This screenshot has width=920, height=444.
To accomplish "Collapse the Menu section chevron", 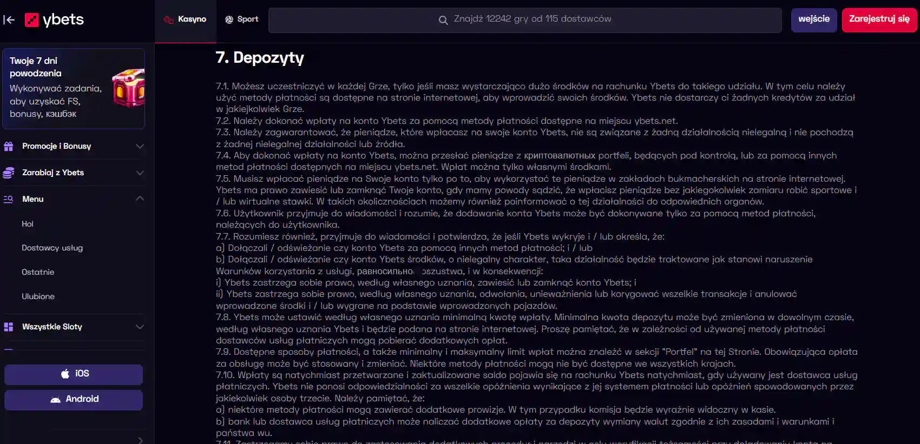I will coord(140,198).
